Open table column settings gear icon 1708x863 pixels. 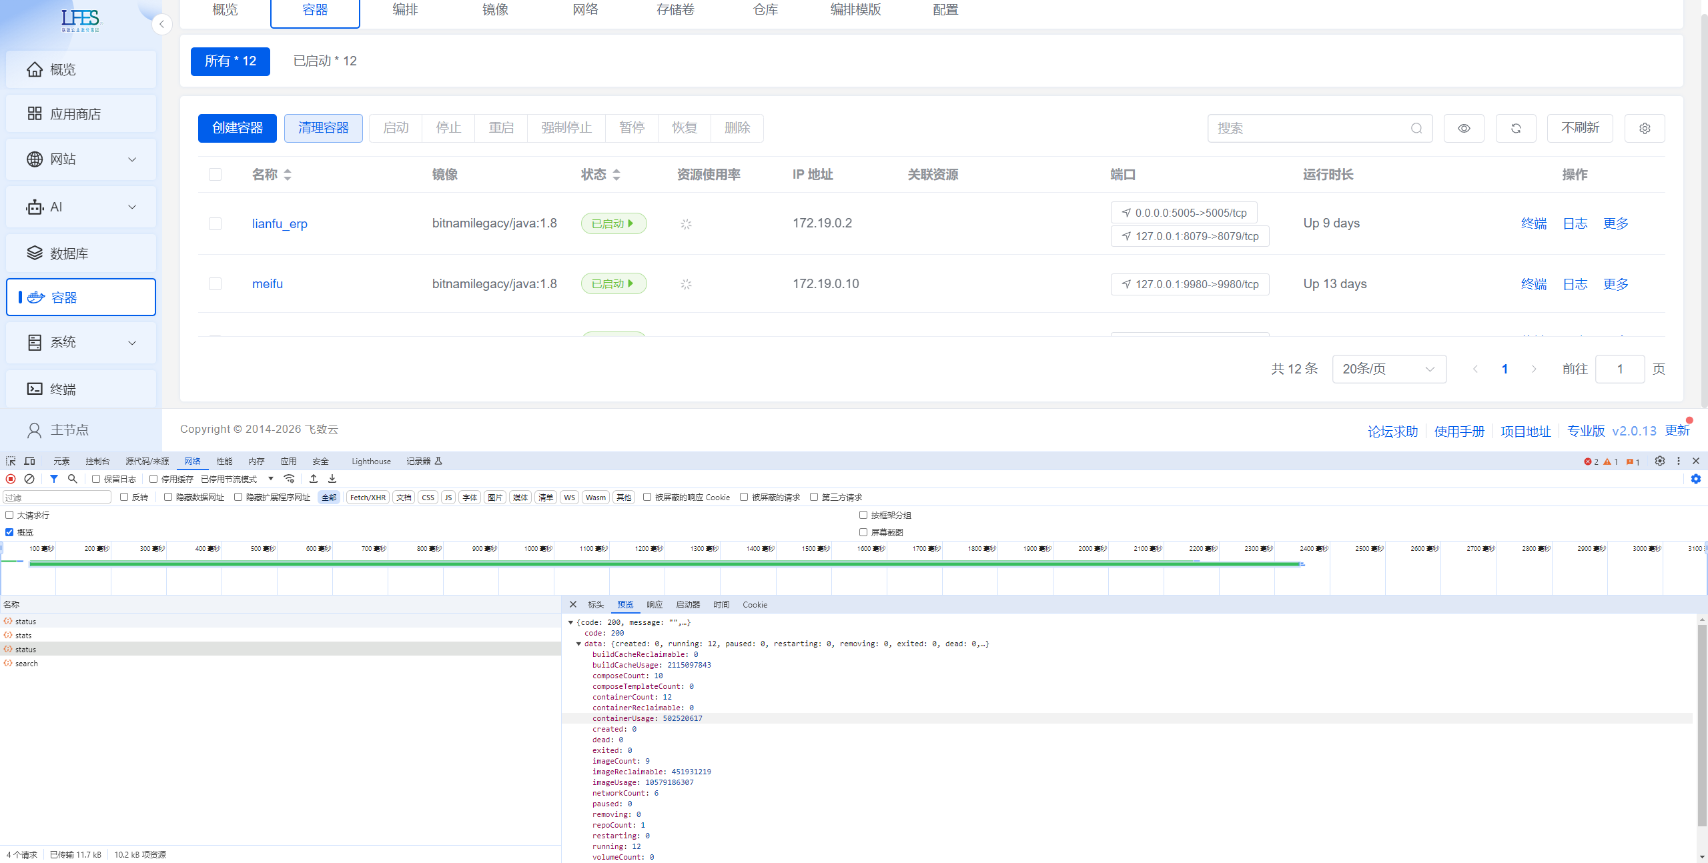(x=1645, y=128)
